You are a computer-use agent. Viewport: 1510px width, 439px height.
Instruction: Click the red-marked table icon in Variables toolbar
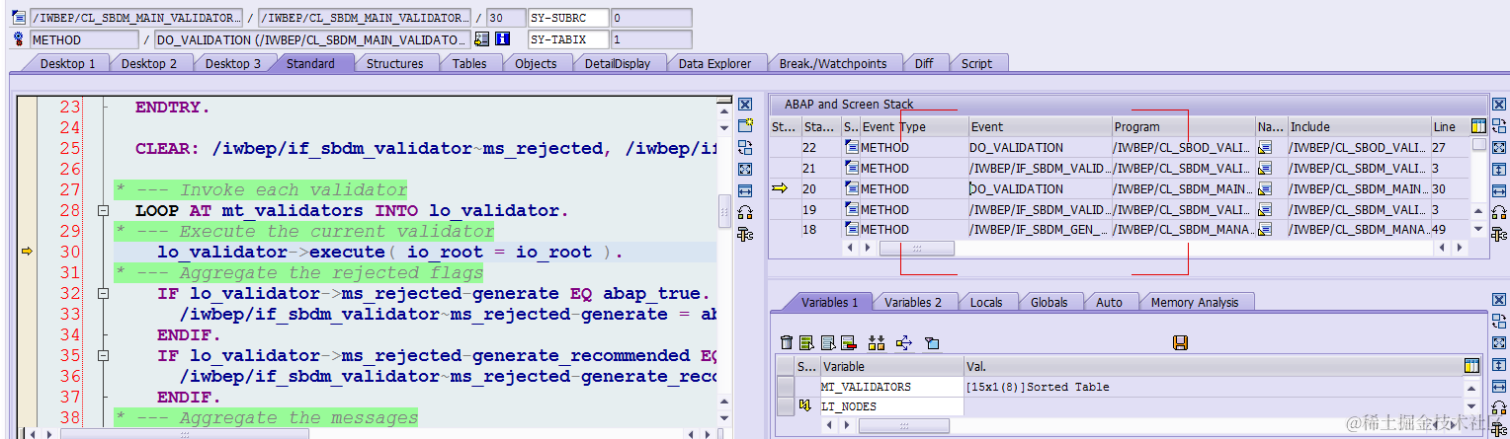point(848,342)
